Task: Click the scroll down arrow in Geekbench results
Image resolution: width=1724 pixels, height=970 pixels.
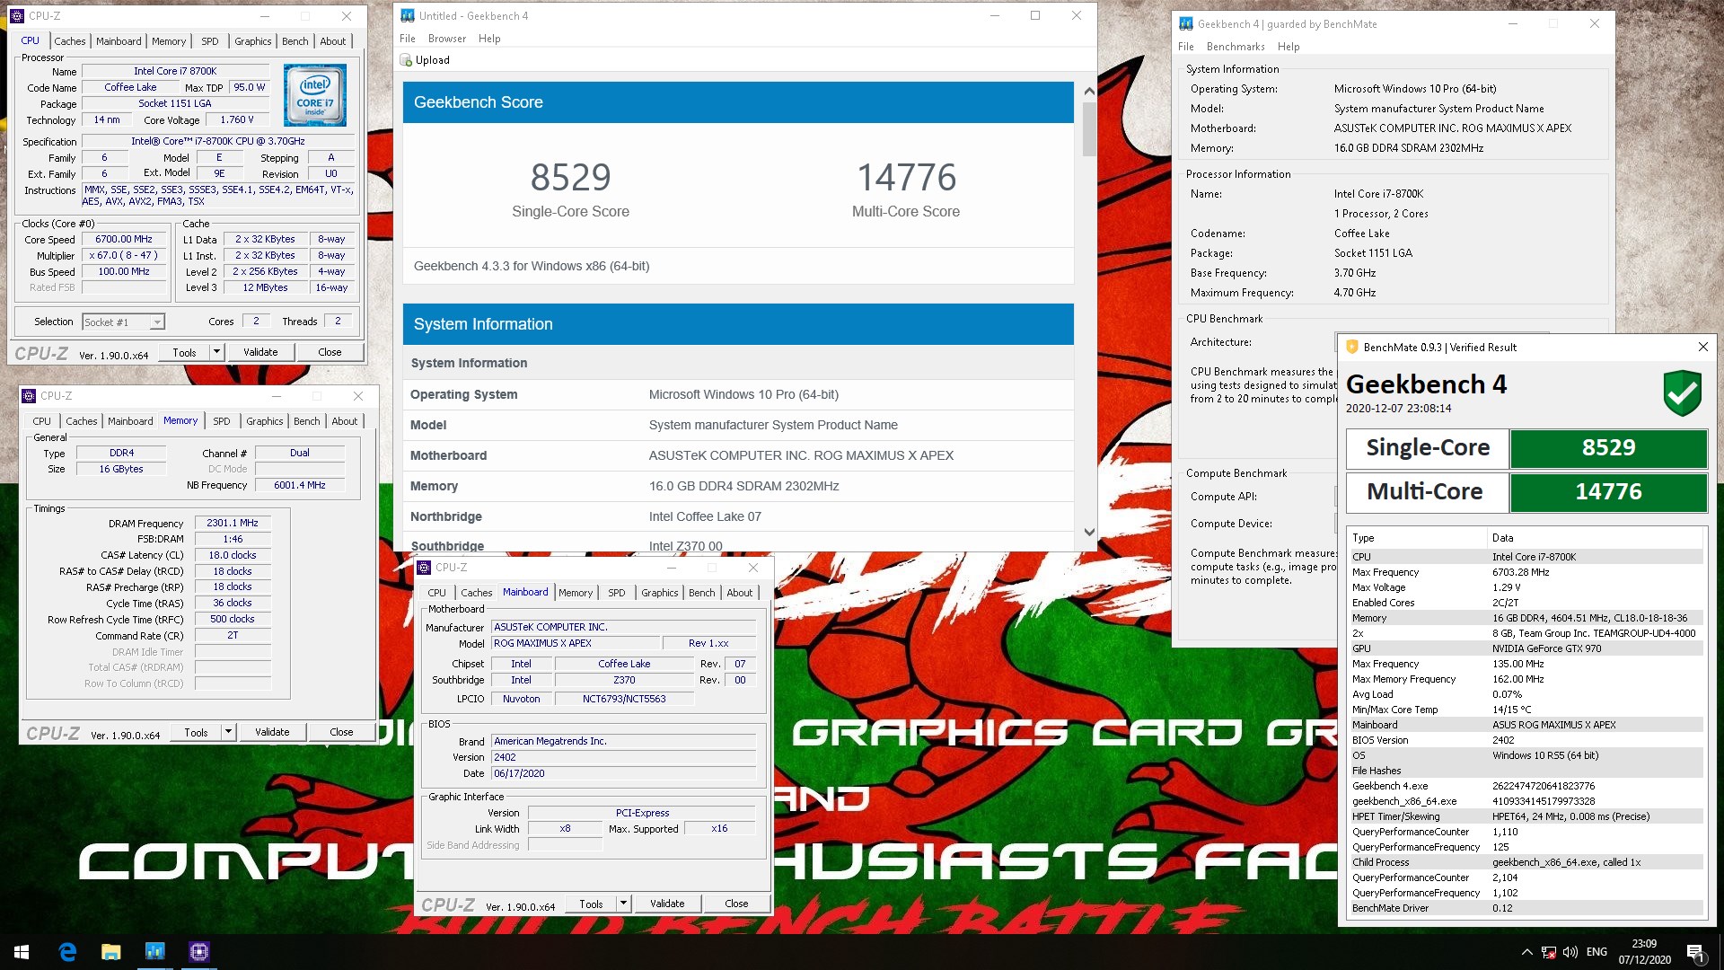Action: pos(1089,532)
